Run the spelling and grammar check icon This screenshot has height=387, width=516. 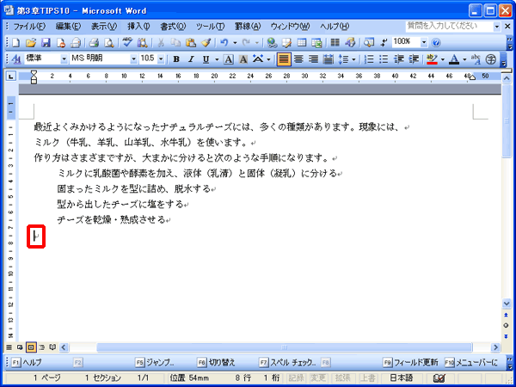point(127,42)
